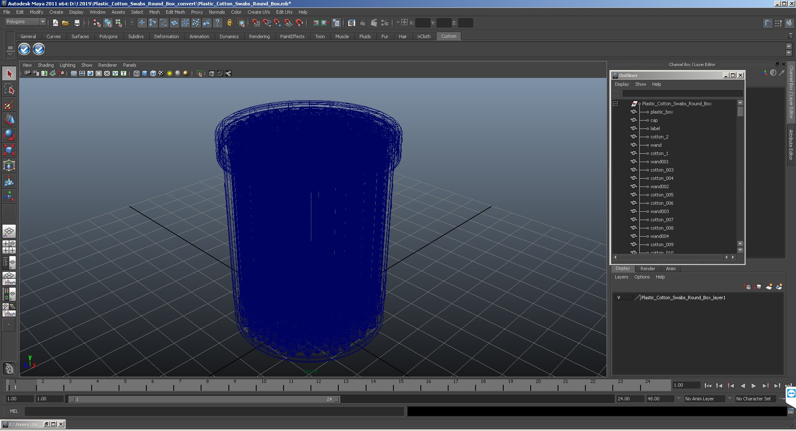Viewport: 796px width, 431px height.
Task: Choose the Scale tool in toolbox
Action: 9,150
